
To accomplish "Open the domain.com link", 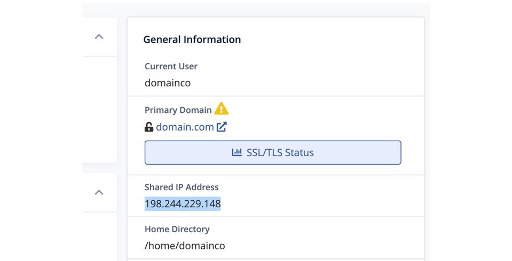I will pyautogui.click(x=185, y=127).
